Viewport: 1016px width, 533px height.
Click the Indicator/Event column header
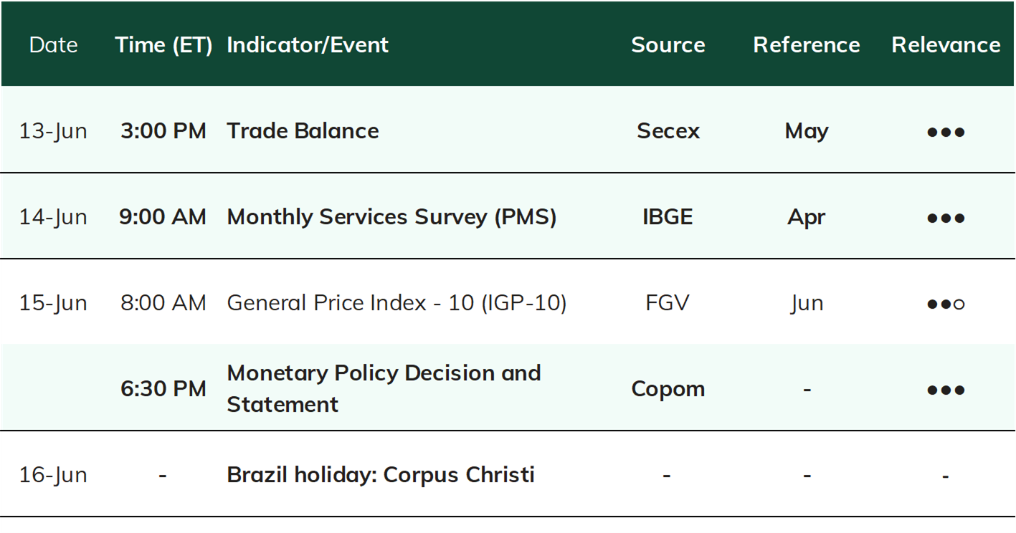(x=308, y=44)
